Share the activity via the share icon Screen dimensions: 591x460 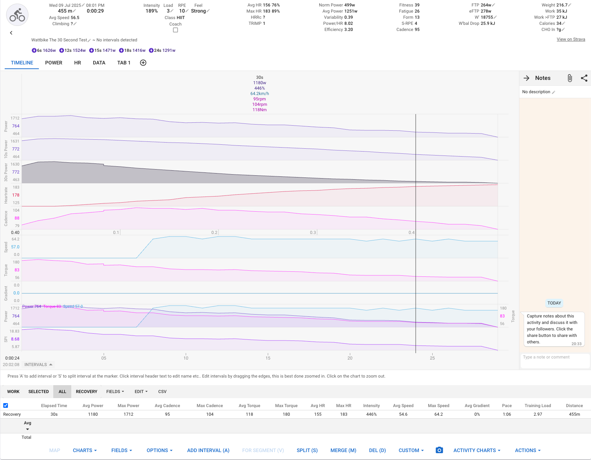tap(584, 78)
